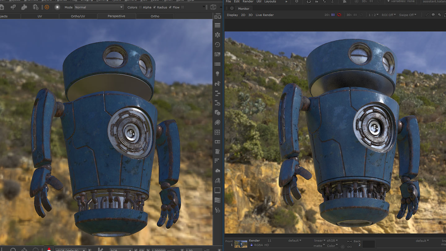Open the plain square outline palette icon
Viewport: 446px width, 251px height.
pyautogui.click(x=217, y=190)
